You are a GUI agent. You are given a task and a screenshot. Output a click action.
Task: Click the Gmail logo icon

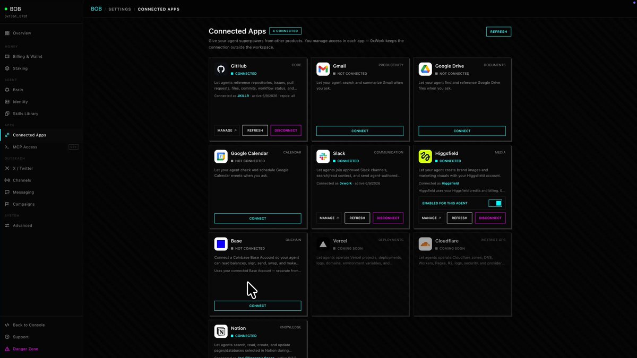323,69
